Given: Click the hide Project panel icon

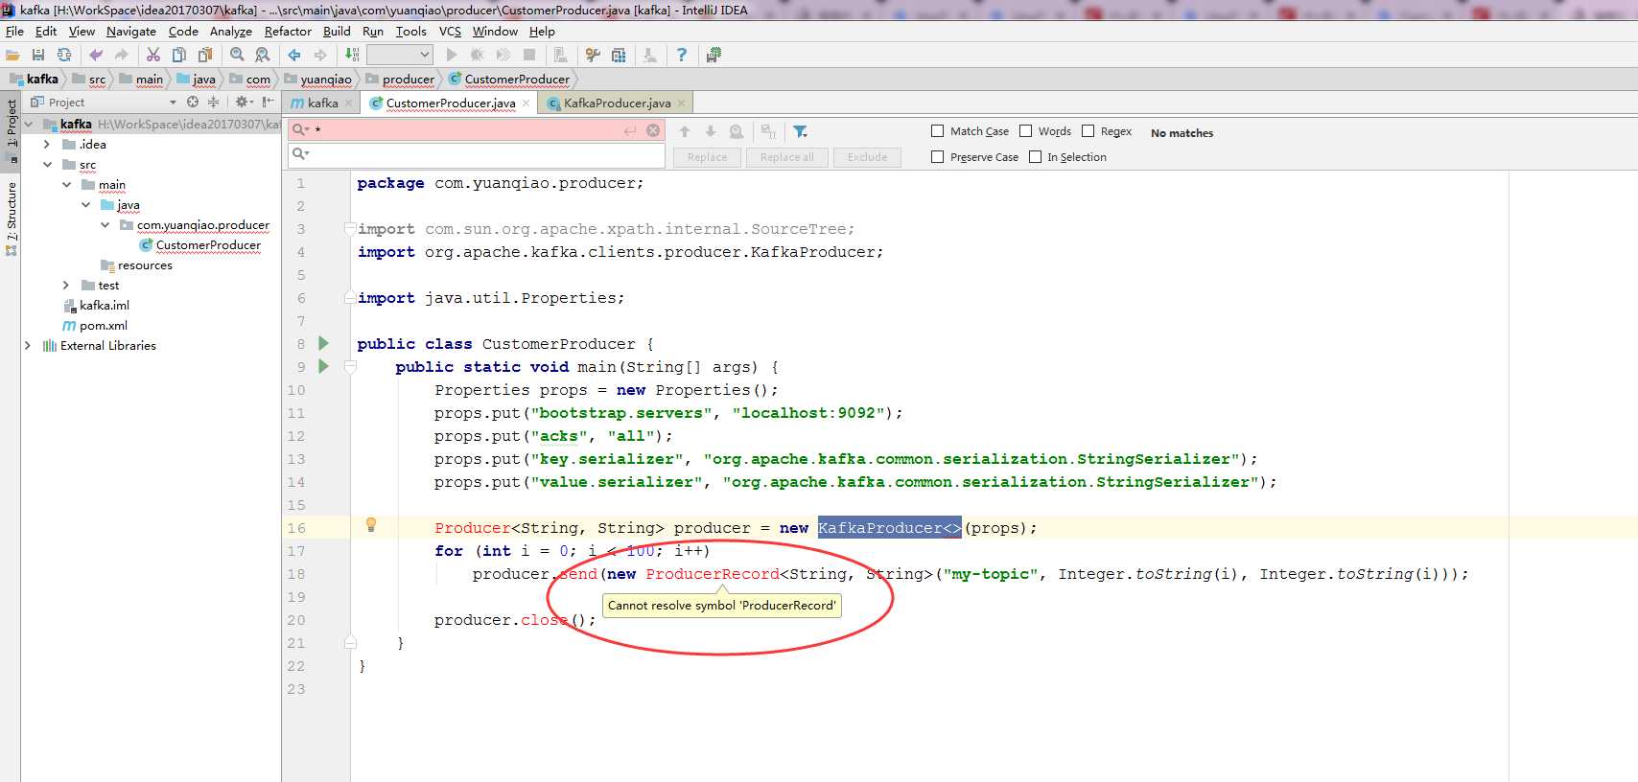Looking at the screenshot, I should point(269,102).
